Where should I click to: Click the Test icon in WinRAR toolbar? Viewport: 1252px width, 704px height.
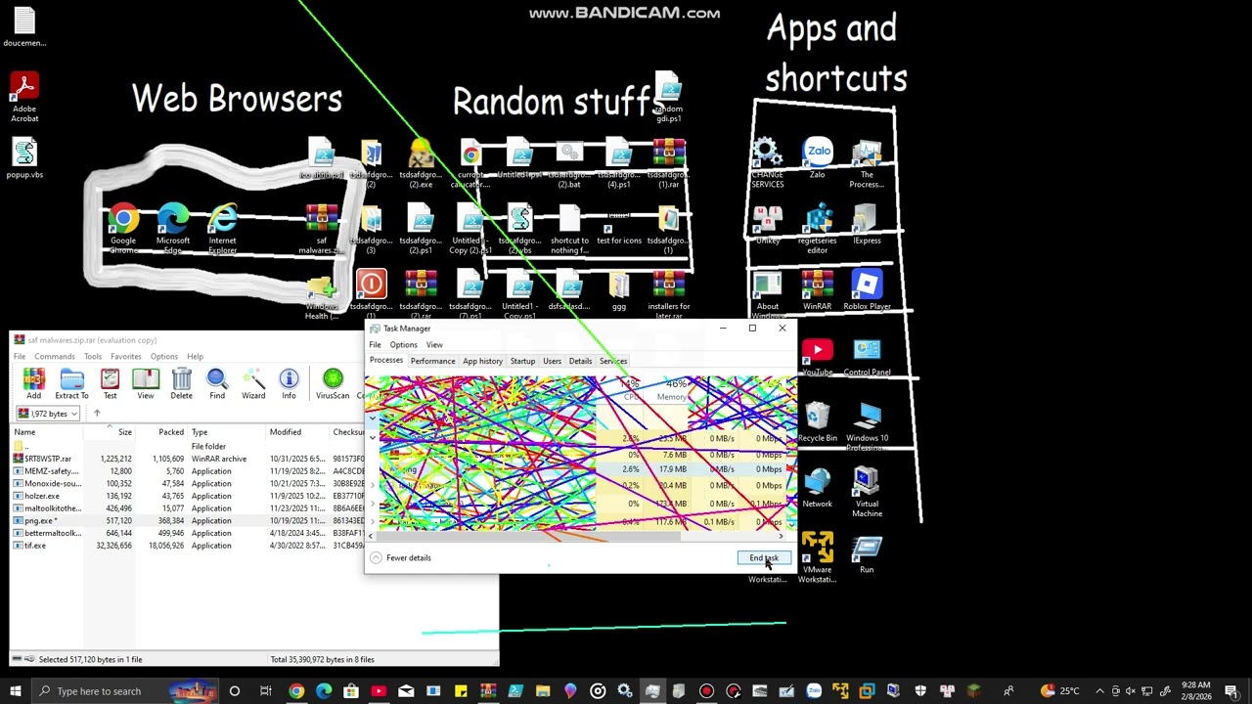110,383
